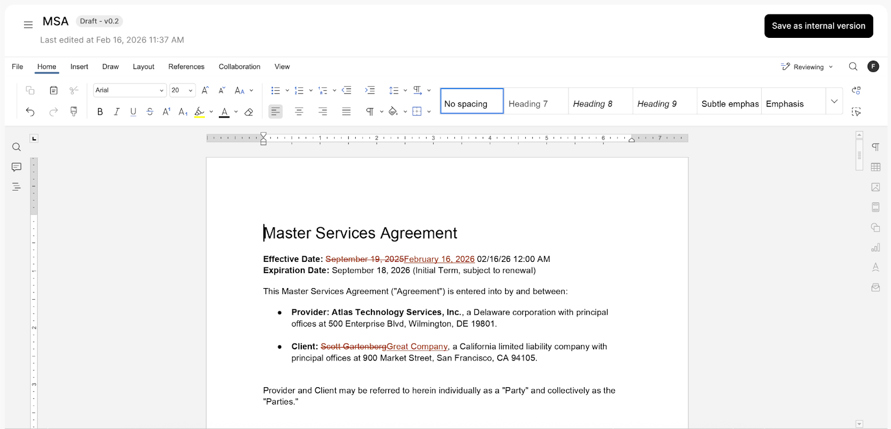Apply the Heading 7 style
The height and width of the screenshot is (429, 891).
pyautogui.click(x=536, y=101)
